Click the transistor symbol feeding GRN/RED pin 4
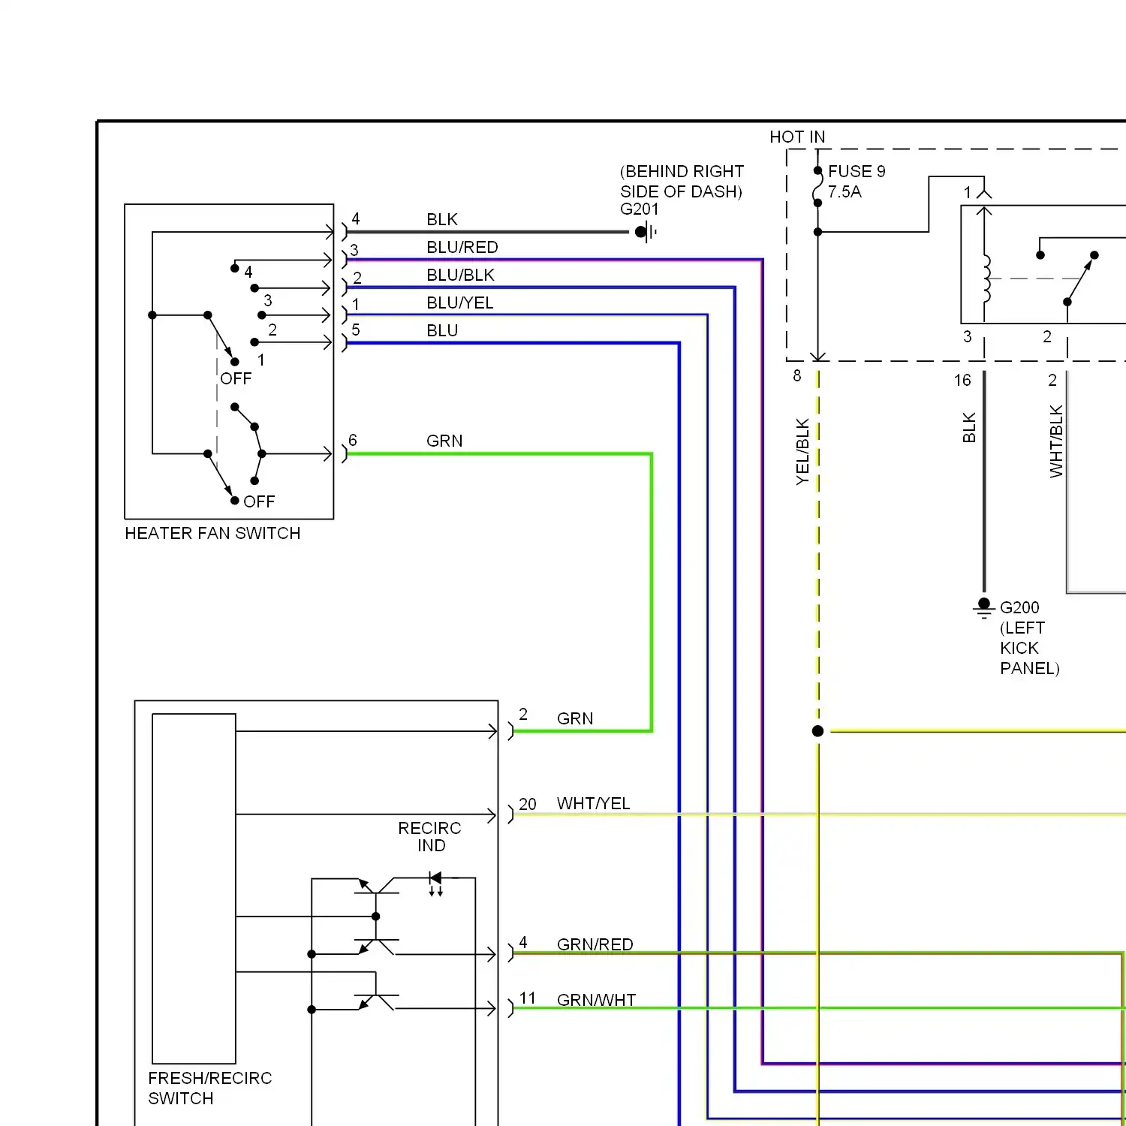This screenshot has height=1126, width=1126. point(376,946)
